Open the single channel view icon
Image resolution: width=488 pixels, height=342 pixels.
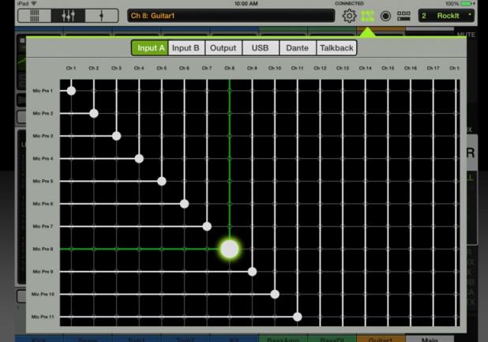tap(101, 16)
